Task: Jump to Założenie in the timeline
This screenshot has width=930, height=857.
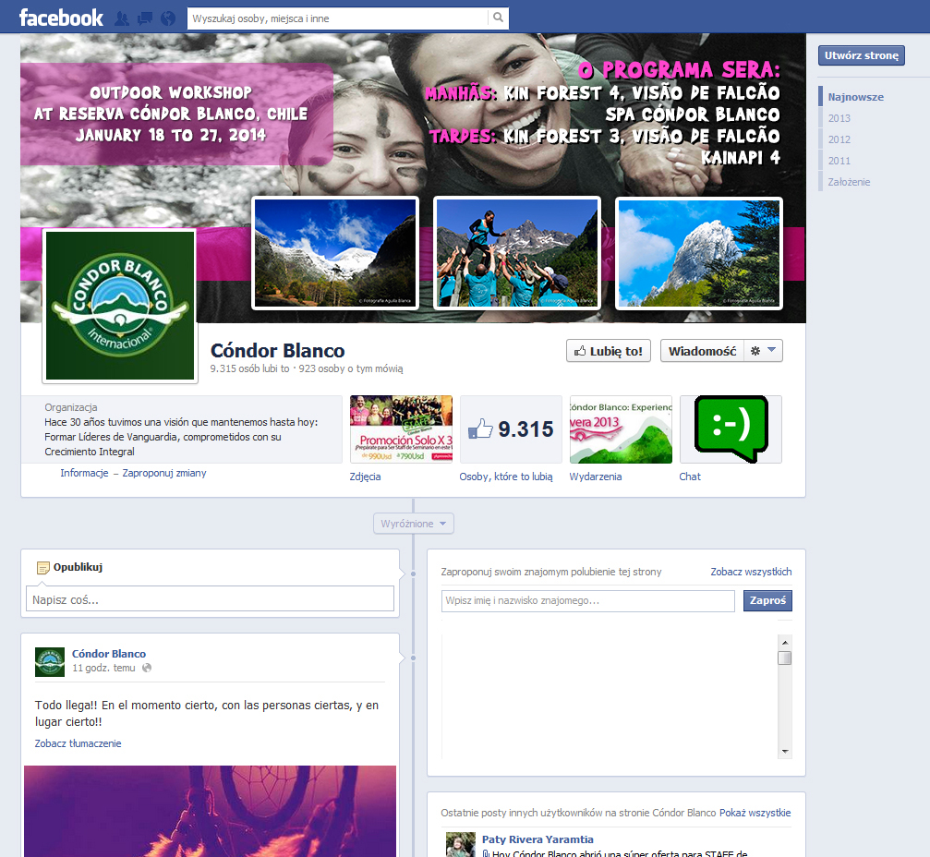Action: 849,182
